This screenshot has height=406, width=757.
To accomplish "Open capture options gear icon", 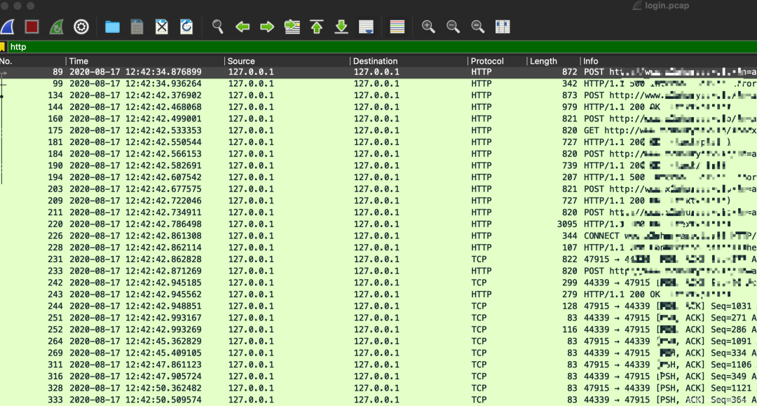I will click(81, 27).
